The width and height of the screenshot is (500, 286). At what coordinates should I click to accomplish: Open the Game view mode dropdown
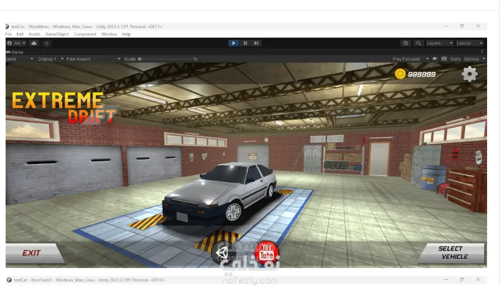pos(20,59)
